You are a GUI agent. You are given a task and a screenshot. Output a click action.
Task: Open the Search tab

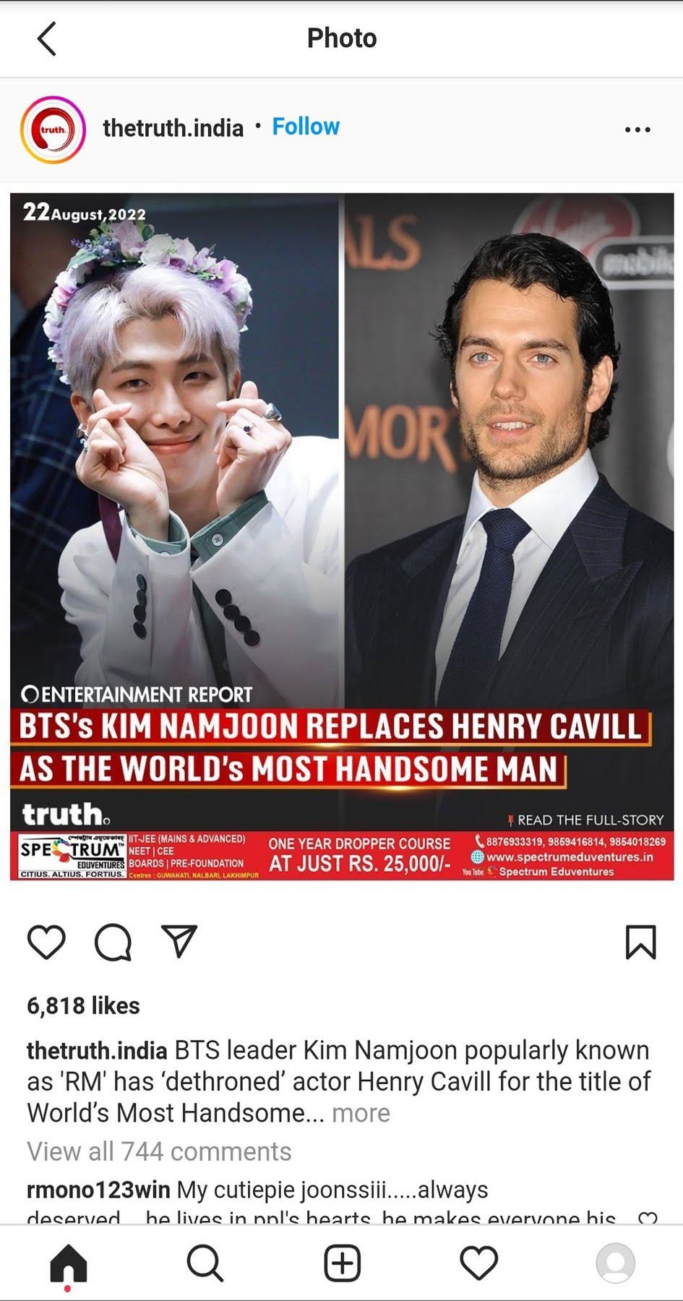coord(205,1263)
